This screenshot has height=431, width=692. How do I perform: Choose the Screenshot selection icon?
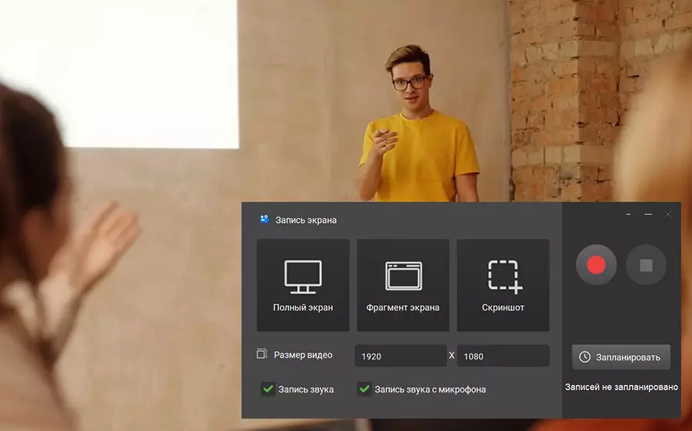[504, 277]
